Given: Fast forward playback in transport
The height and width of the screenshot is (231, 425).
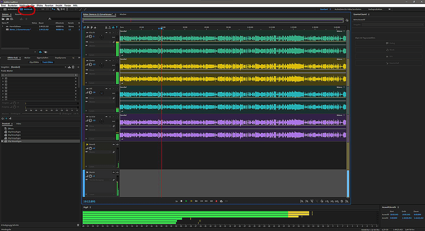Looking at the screenshot, I should coord(206,201).
